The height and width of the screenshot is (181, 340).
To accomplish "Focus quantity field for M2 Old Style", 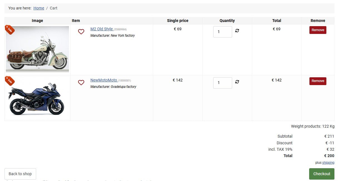I will pyautogui.click(x=222, y=32).
